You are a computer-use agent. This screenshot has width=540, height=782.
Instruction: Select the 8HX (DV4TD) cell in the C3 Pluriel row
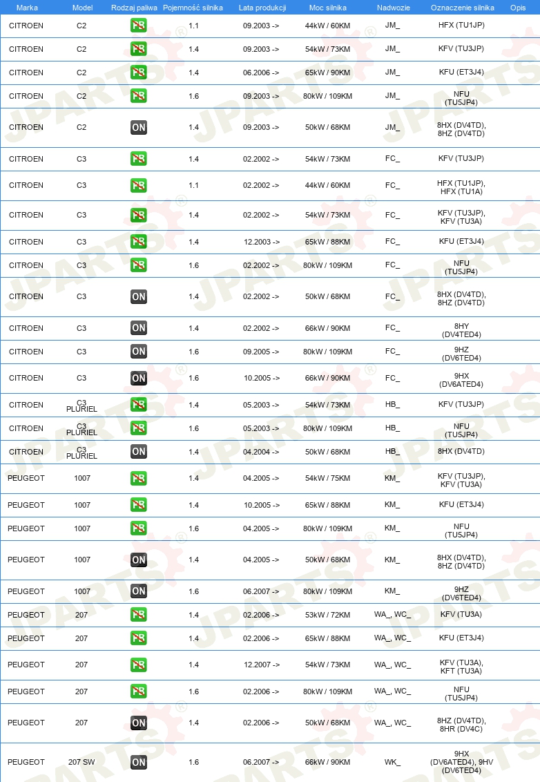click(461, 451)
